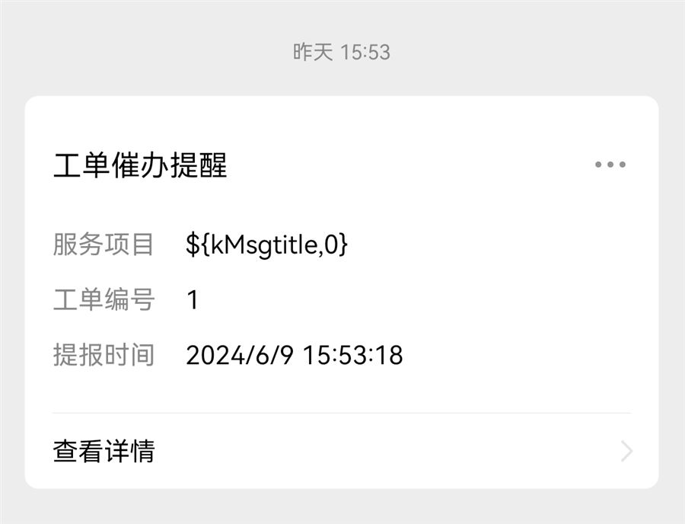685x524 pixels.
Task: Select the 服务项目 field label
Action: 104,244
